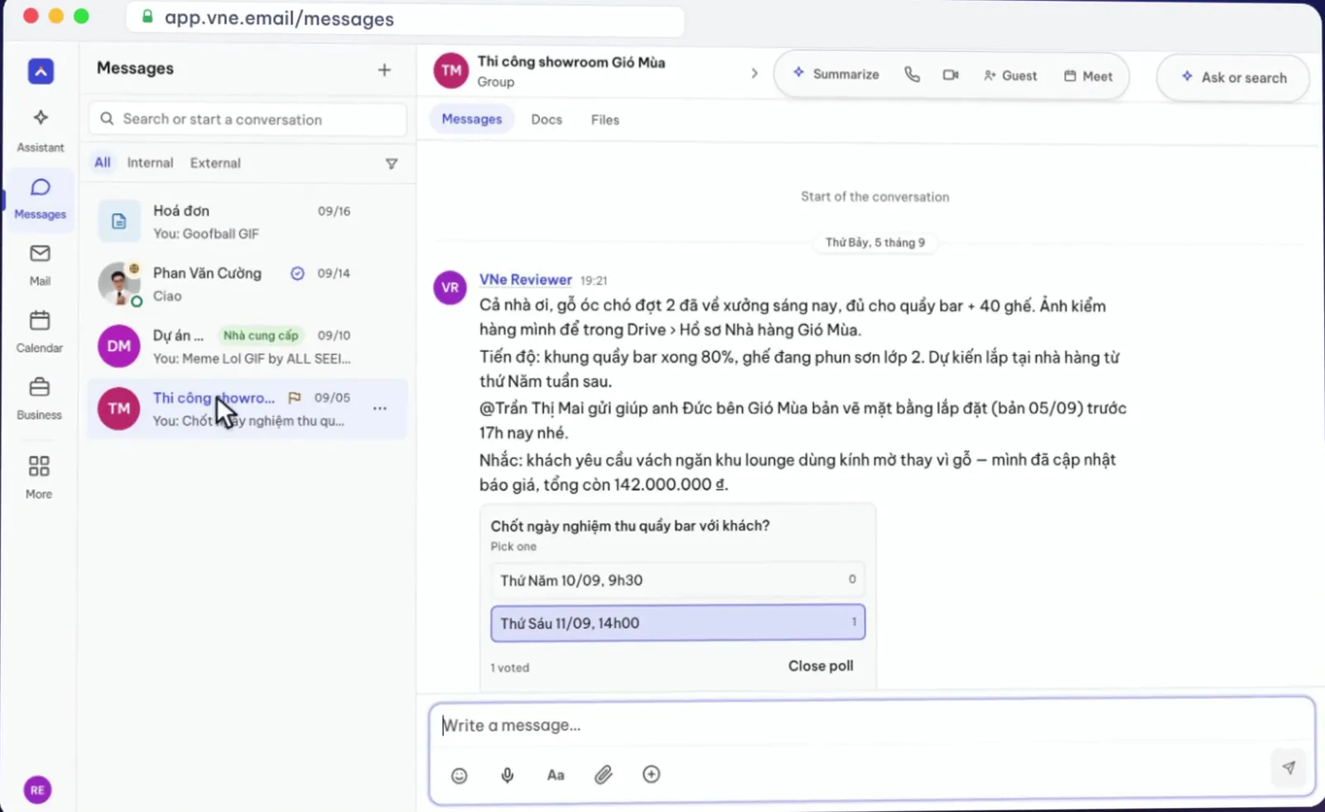Open the Assistant sparkle icon

[x=40, y=118]
